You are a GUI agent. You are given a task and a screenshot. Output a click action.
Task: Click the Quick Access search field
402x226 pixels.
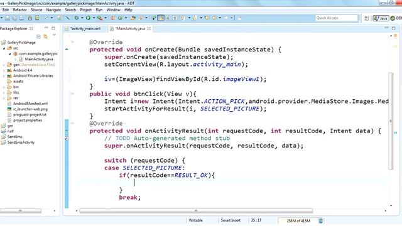coord(337,18)
